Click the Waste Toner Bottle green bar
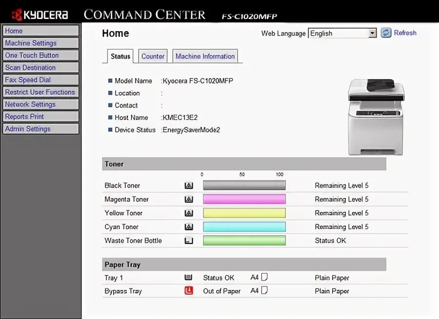 tap(244, 240)
